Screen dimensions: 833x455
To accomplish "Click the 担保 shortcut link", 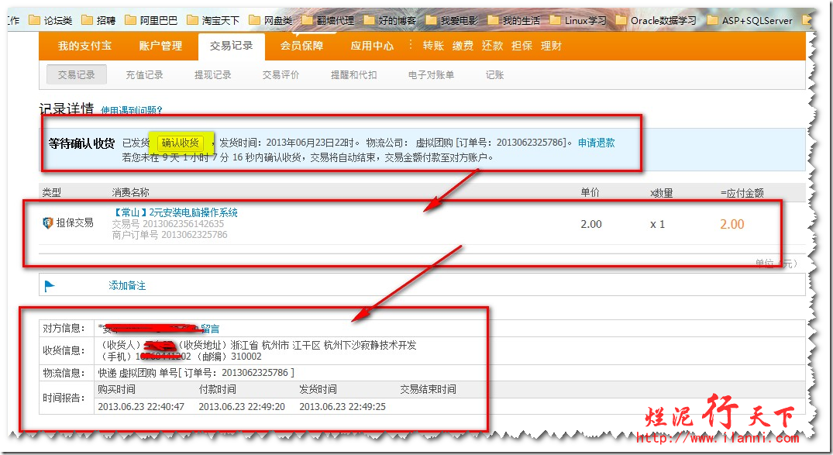I will 521,46.
